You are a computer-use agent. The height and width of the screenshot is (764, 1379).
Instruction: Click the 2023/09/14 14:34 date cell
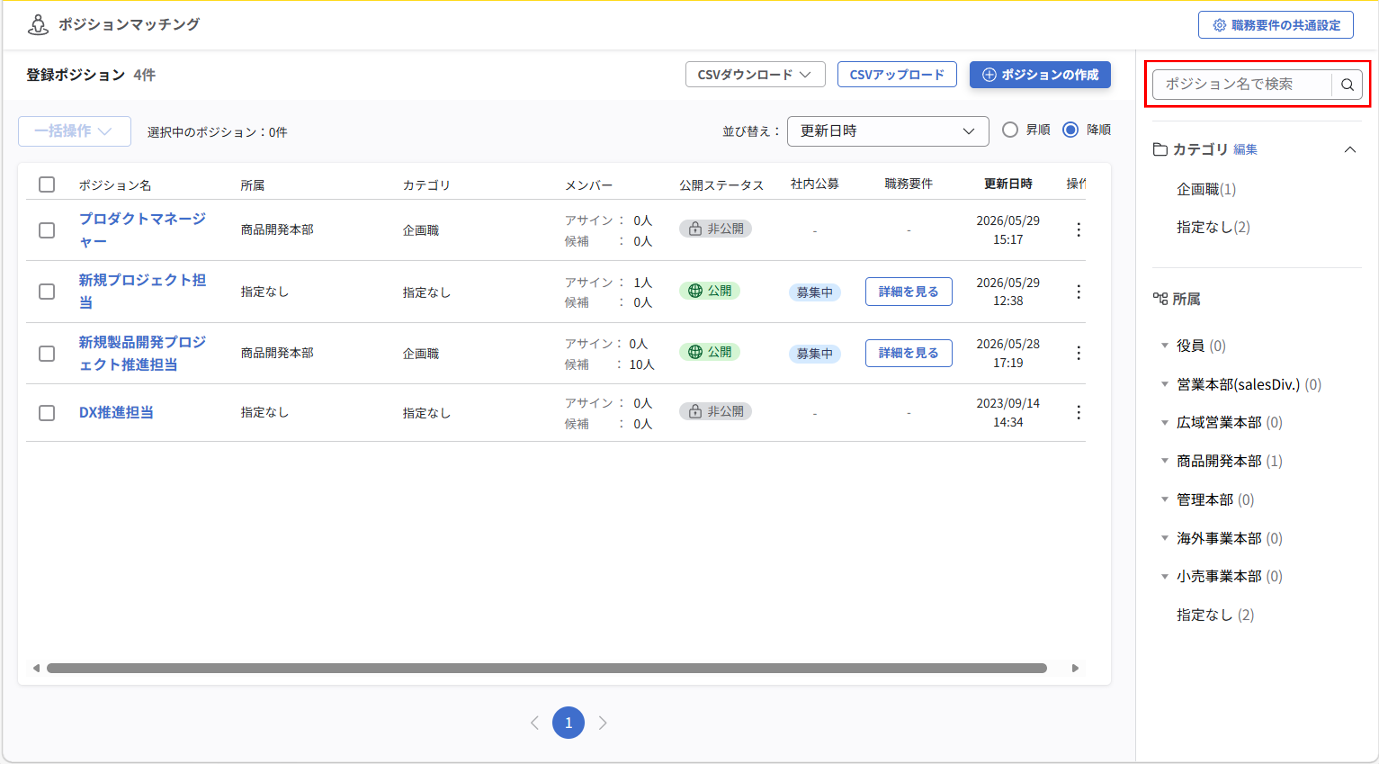pos(1008,412)
